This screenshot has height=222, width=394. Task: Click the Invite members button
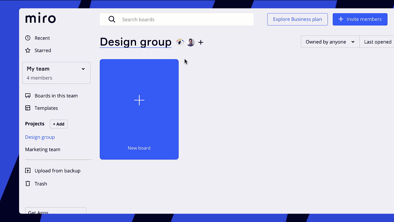click(360, 19)
